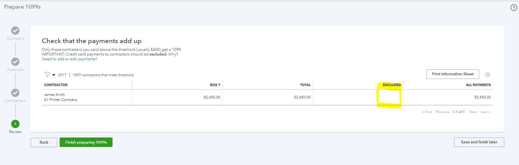Sort by the CONTRACTOR column header
This screenshot has width=519, height=165.
[56, 85]
